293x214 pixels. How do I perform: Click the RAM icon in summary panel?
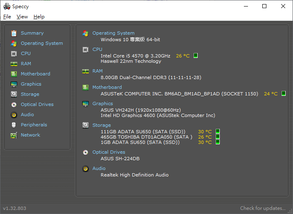coord(86,71)
